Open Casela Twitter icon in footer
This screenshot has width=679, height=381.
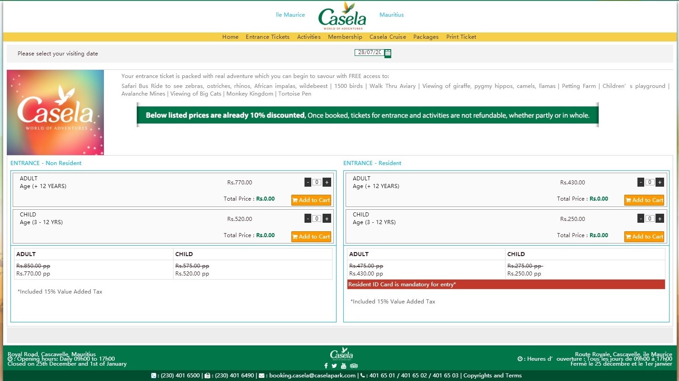(334, 366)
